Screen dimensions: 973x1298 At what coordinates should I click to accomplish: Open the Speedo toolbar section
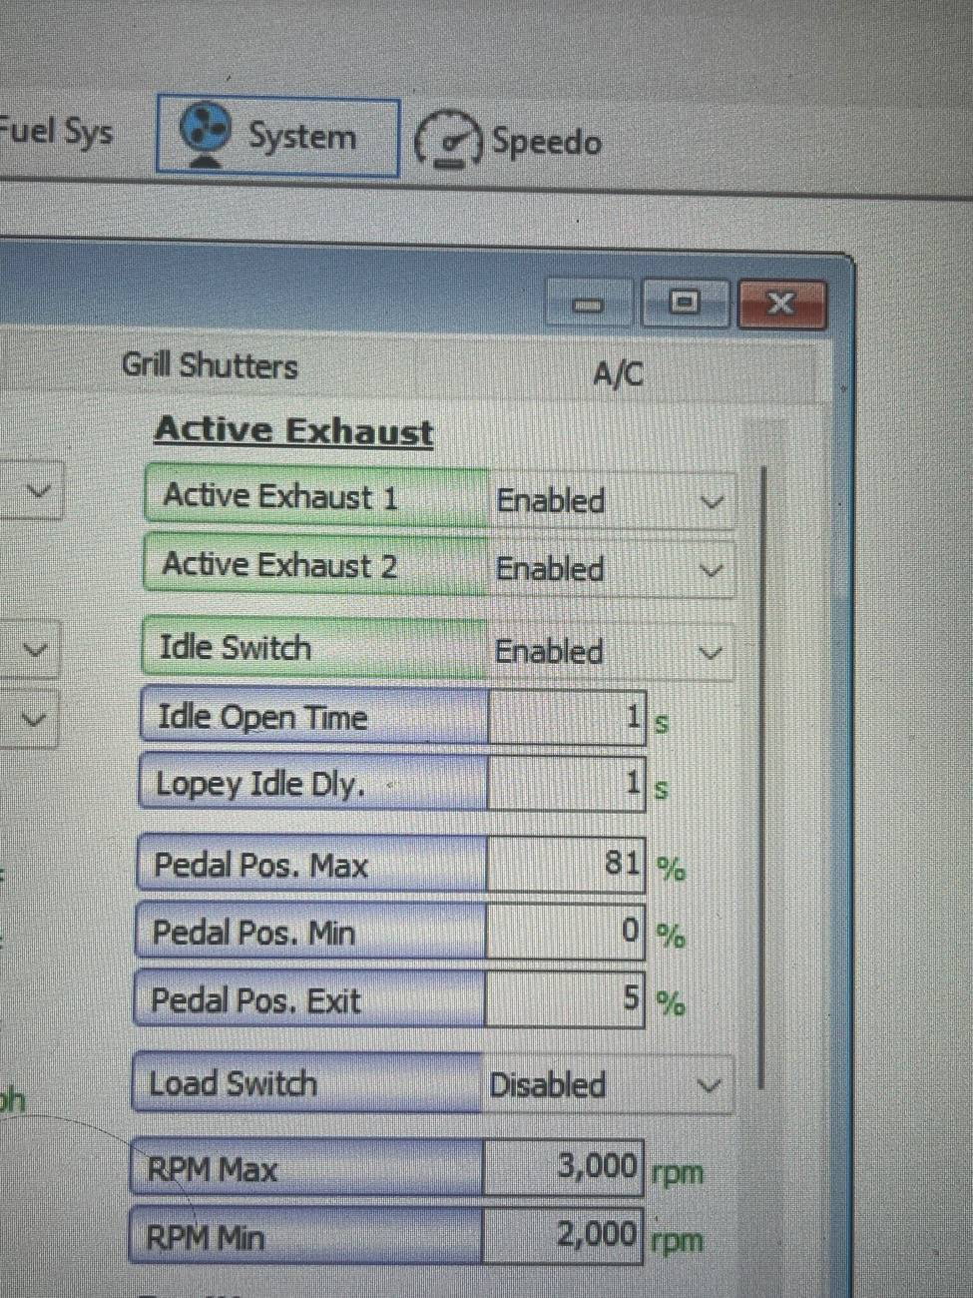click(x=509, y=141)
